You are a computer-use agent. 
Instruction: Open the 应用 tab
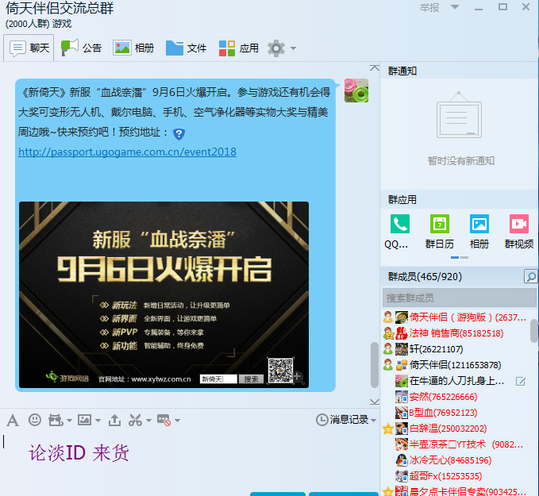click(239, 48)
